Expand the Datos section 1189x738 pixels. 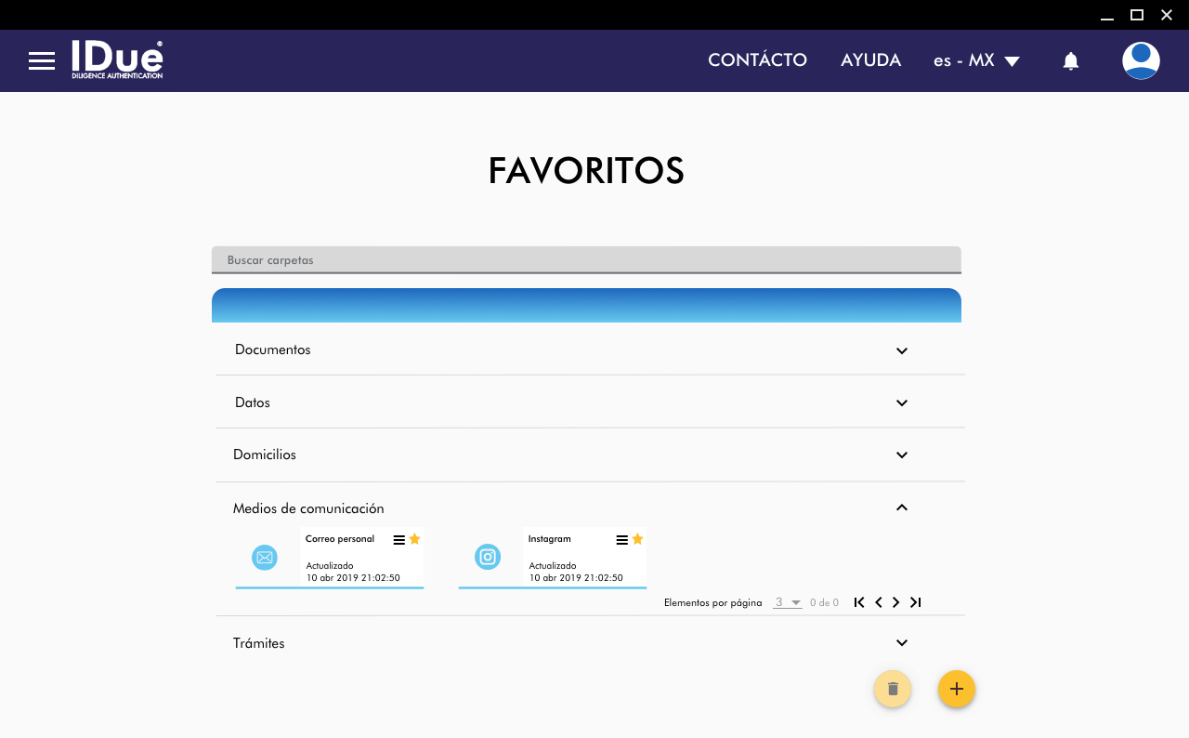tap(901, 402)
